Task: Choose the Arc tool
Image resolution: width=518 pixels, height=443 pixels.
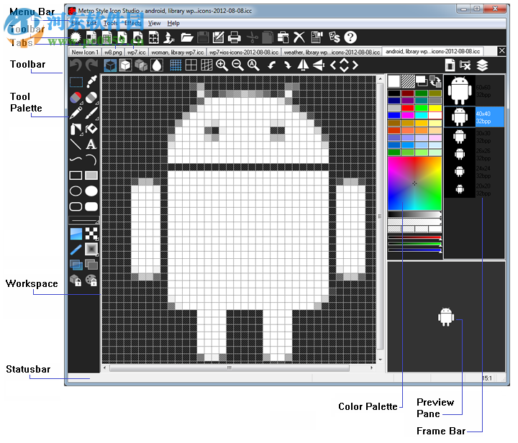Action: click(91, 160)
